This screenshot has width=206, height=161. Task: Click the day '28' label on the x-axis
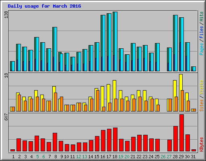(175, 157)
